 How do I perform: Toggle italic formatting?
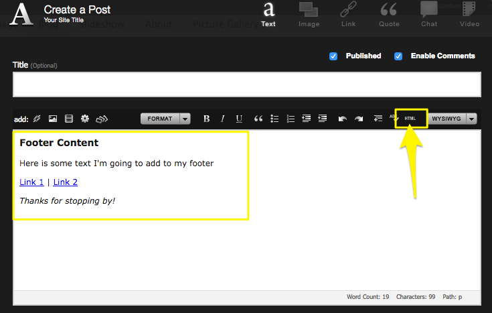(x=223, y=119)
